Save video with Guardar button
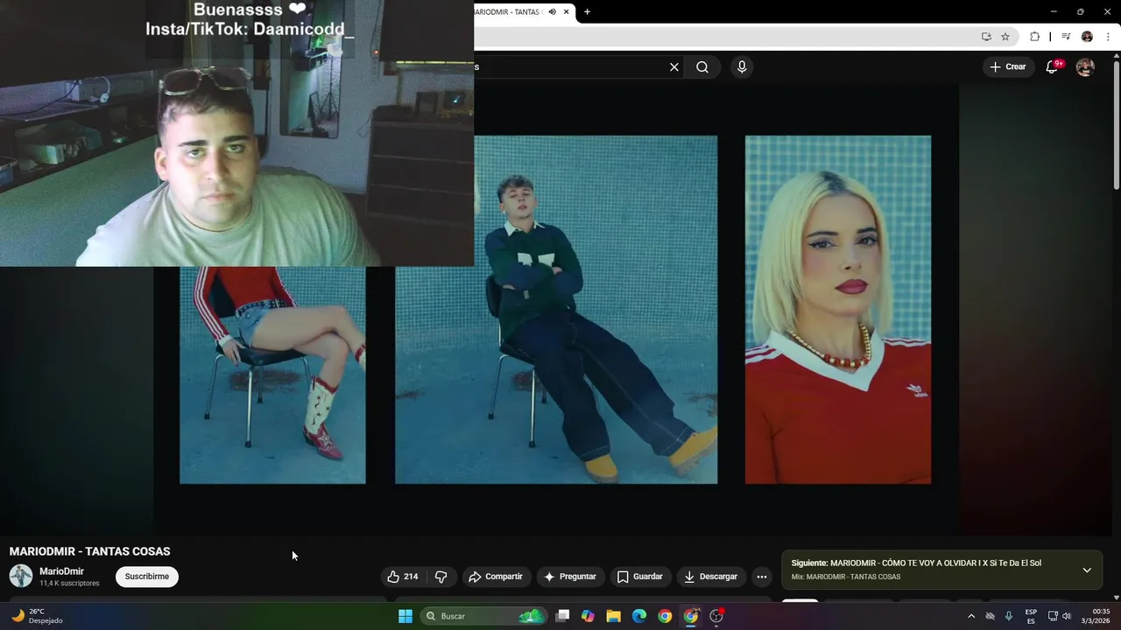This screenshot has height=630, width=1121. [640, 577]
